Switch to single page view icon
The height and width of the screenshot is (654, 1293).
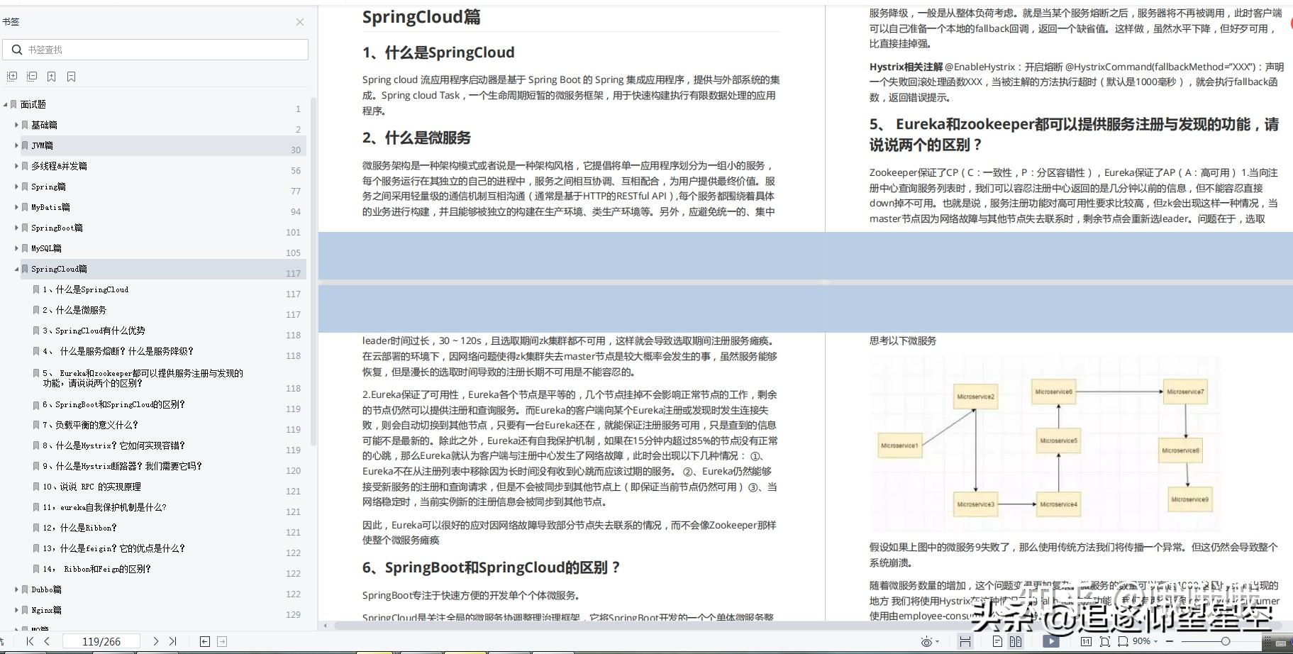tap(997, 641)
